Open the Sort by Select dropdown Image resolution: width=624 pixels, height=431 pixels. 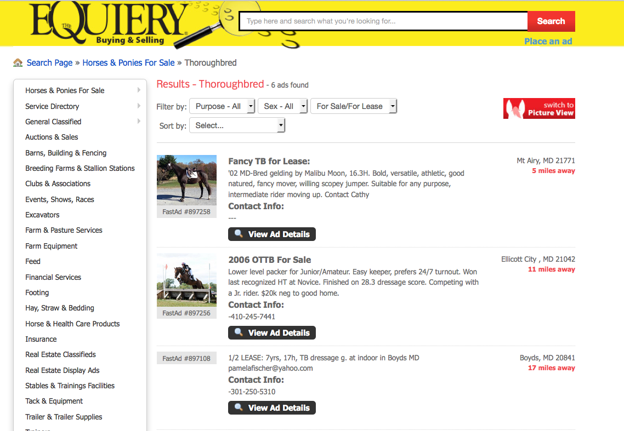tap(237, 125)
